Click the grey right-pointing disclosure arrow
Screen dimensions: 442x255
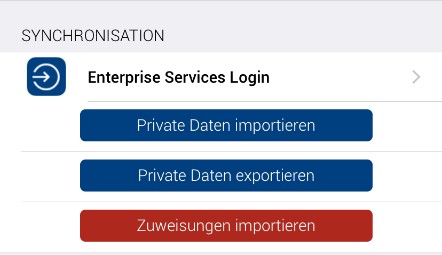tap(416, 77)
